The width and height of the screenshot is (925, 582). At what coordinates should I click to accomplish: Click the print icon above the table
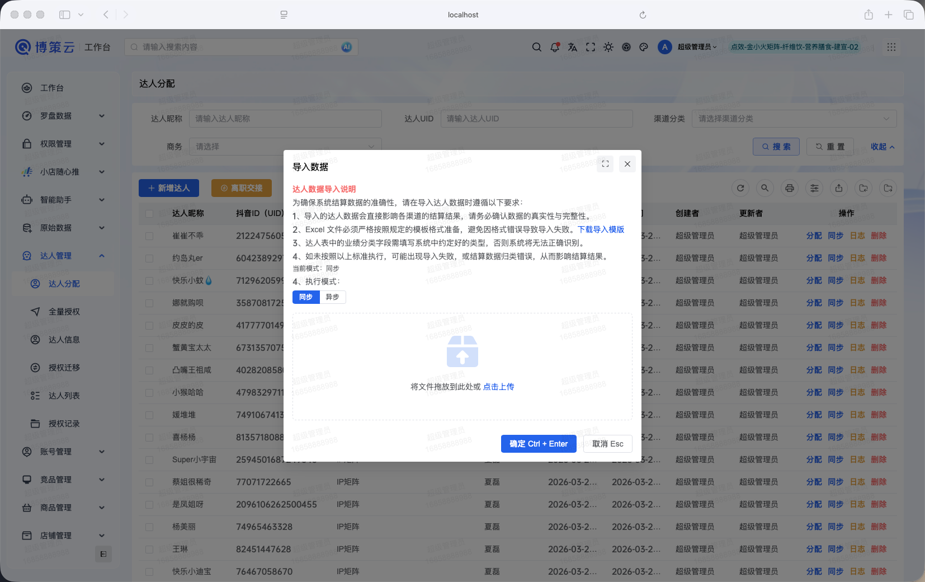click(790, 188)
